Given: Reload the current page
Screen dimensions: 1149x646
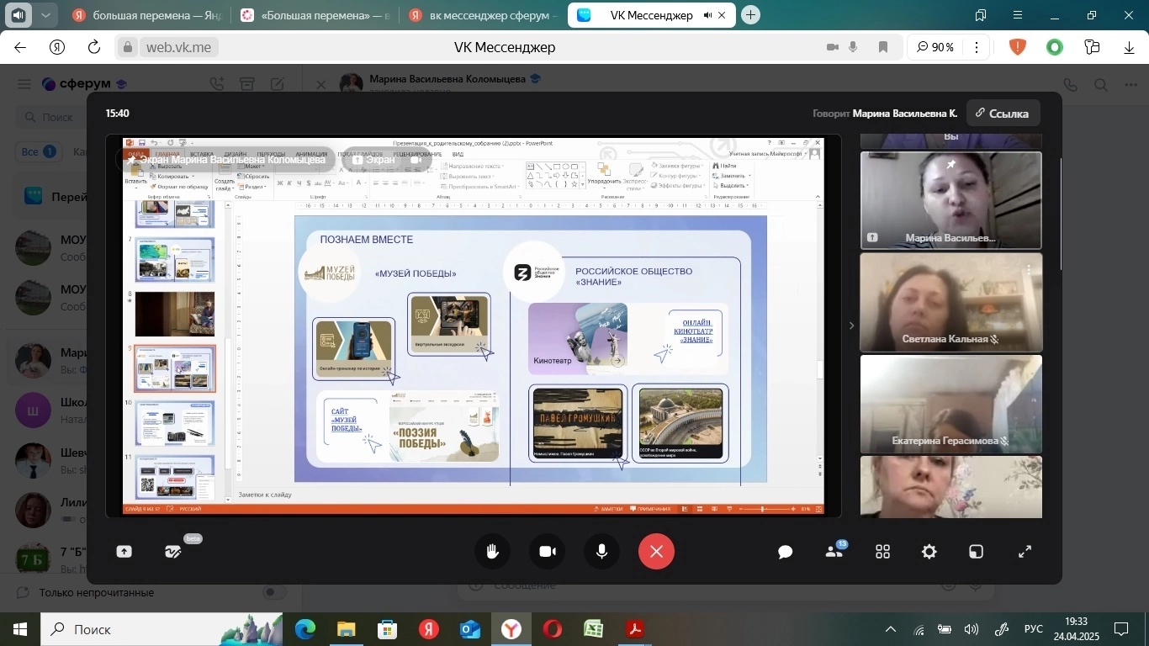Looking at the screenshot, I should pyautogui.click(x=94, y=47).
